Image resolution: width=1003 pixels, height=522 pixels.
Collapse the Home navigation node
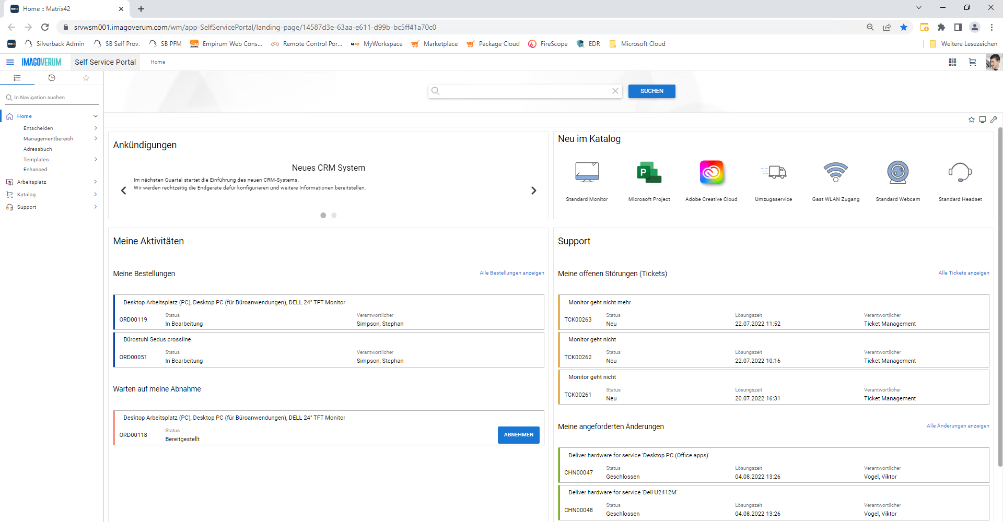96,116
